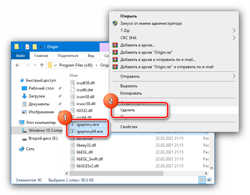The height and width of the screenshot is (195, 250).
Task: Click the Properties quick access icon
Action: (27, 47)
